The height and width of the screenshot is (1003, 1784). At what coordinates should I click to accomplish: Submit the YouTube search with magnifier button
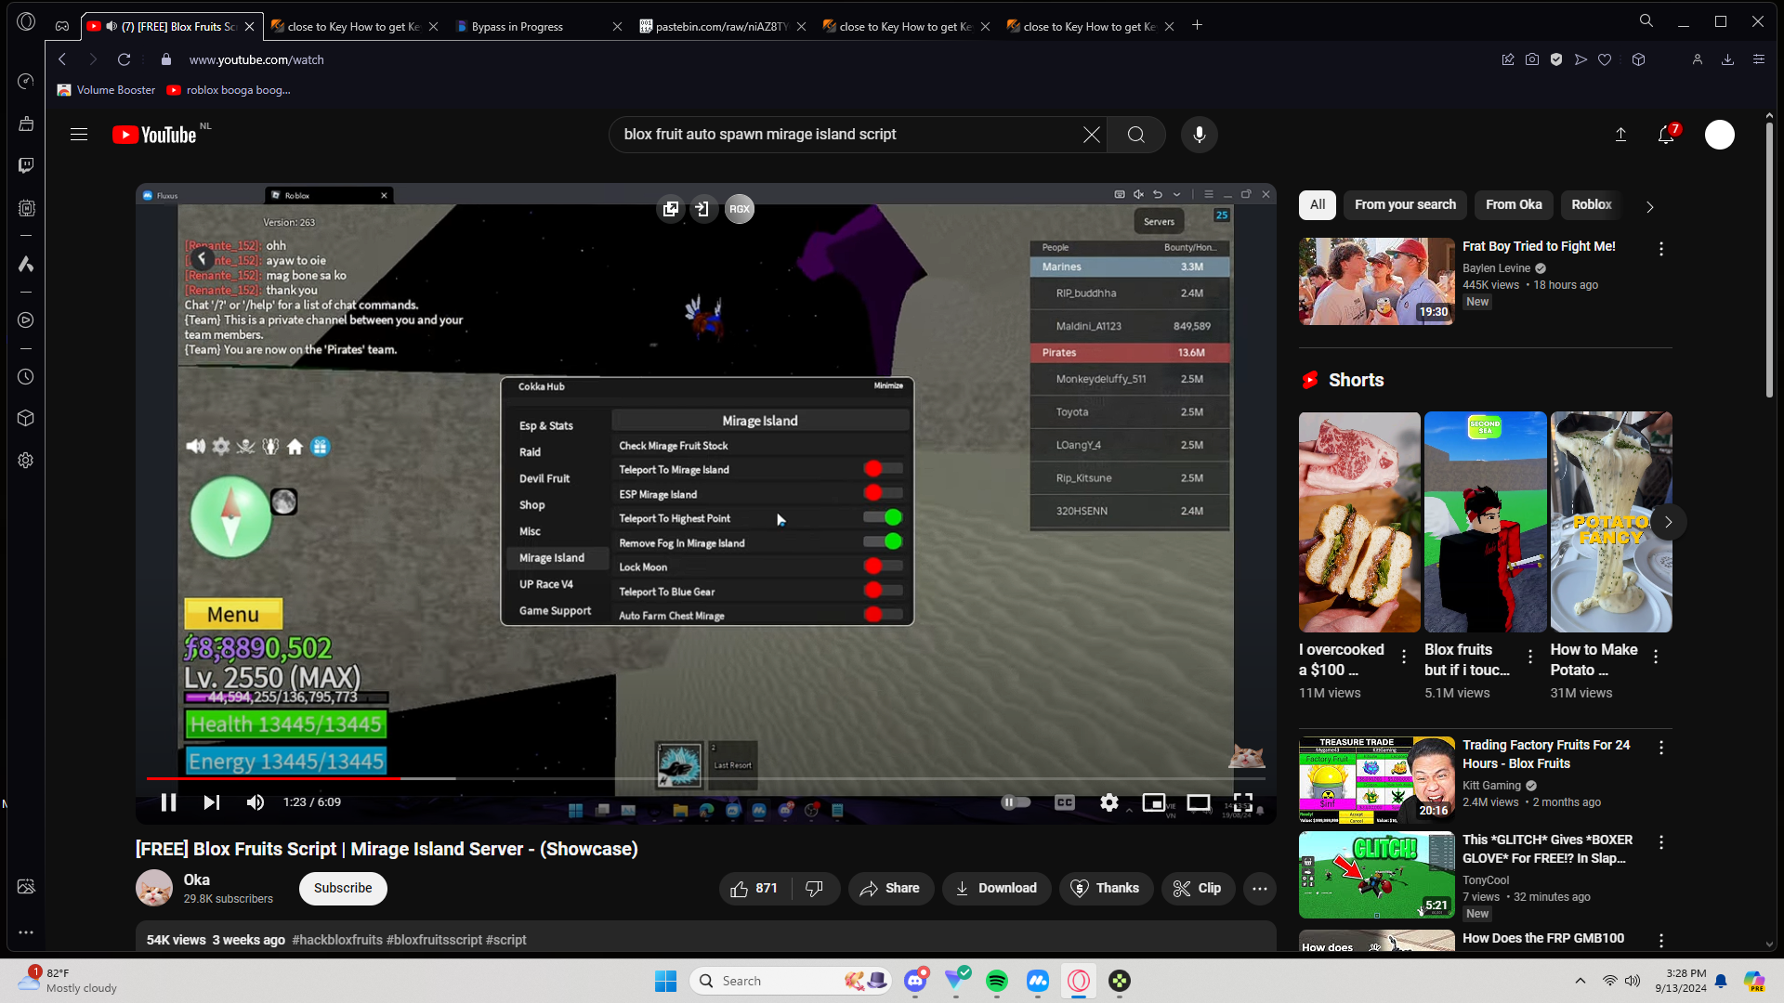point(1136,135)
